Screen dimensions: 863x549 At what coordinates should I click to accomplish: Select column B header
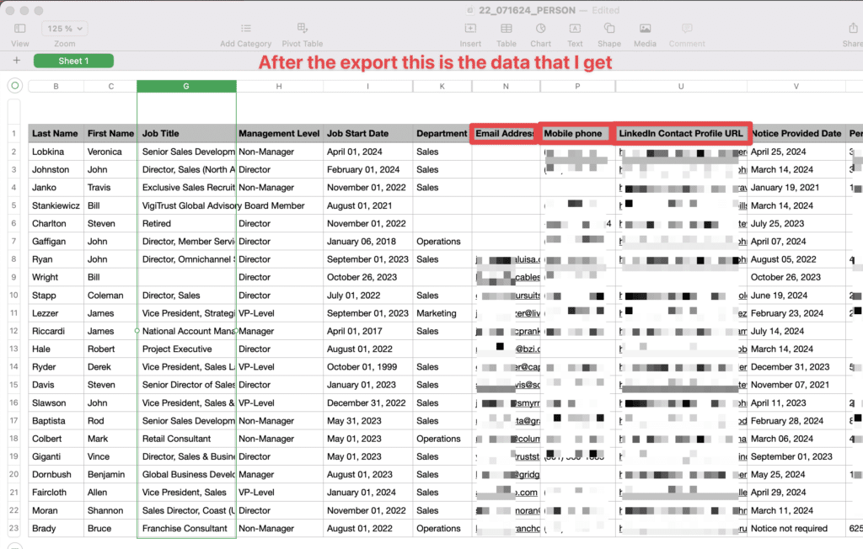[x=56, y=87]
